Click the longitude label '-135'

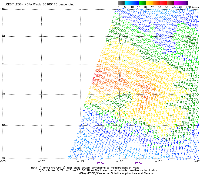(x=2, y=161)
